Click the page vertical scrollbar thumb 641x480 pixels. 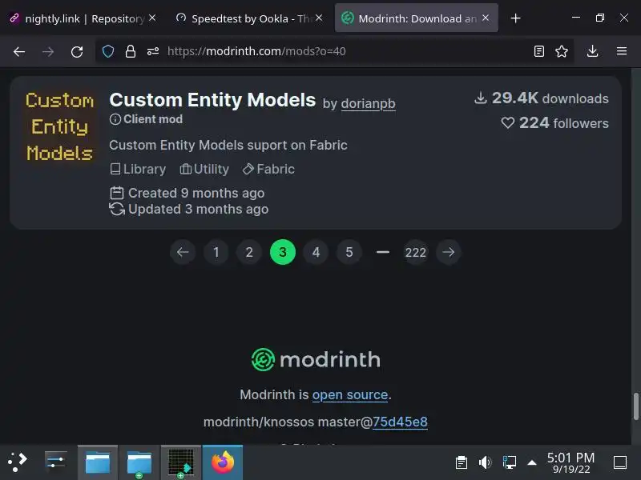coord(635,406)
